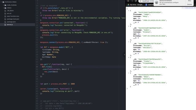The image size is (196, 110).
Task: Click the Device Enrollment notification icon
Action: [156, 2]
